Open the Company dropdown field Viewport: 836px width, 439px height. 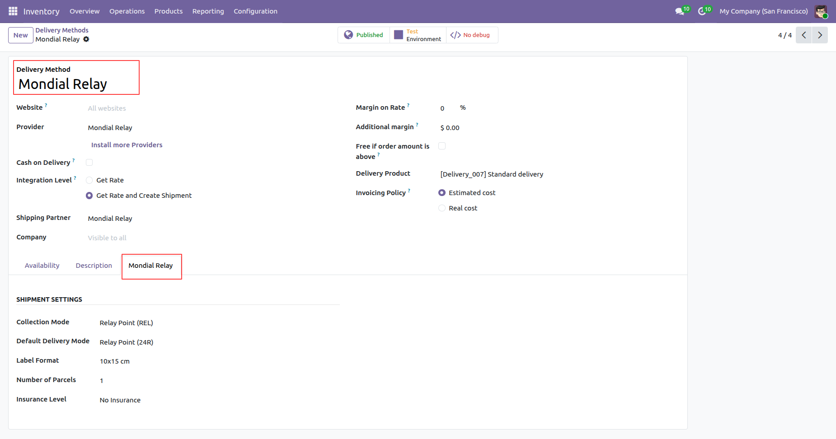(212, 238)
